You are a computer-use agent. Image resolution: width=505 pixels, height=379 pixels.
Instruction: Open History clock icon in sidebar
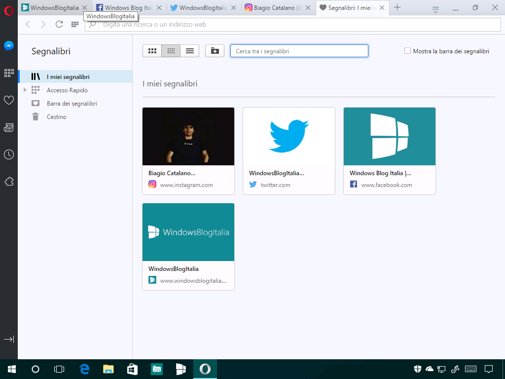pyautogui.click(x=9, y=154)
